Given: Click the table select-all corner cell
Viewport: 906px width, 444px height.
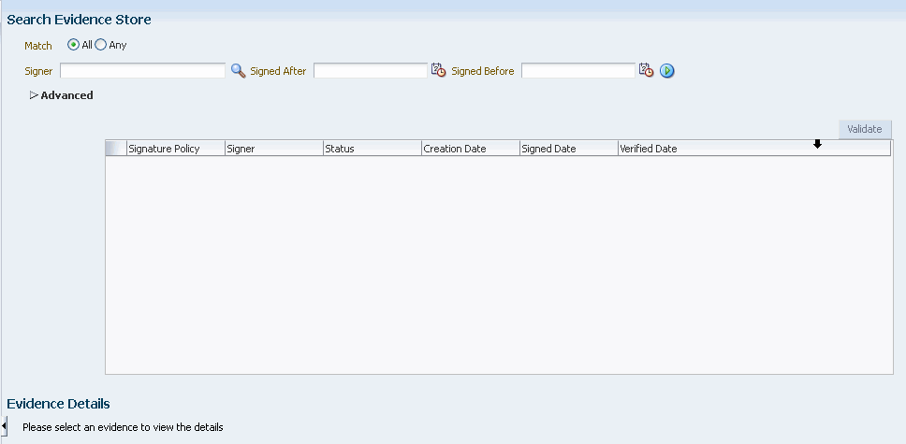Looking at the screenshot, I should [x=116, y=149].
